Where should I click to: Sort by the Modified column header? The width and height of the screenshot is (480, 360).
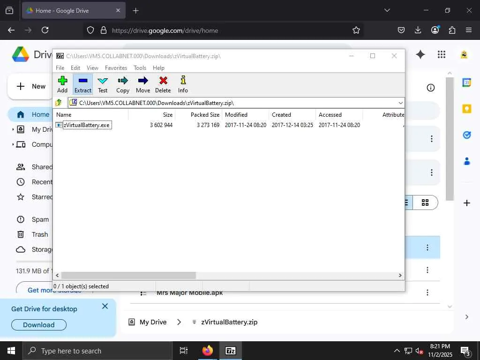246,115
